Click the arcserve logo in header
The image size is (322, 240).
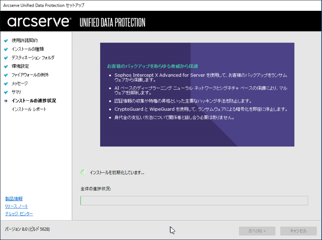tap(40, 22)
